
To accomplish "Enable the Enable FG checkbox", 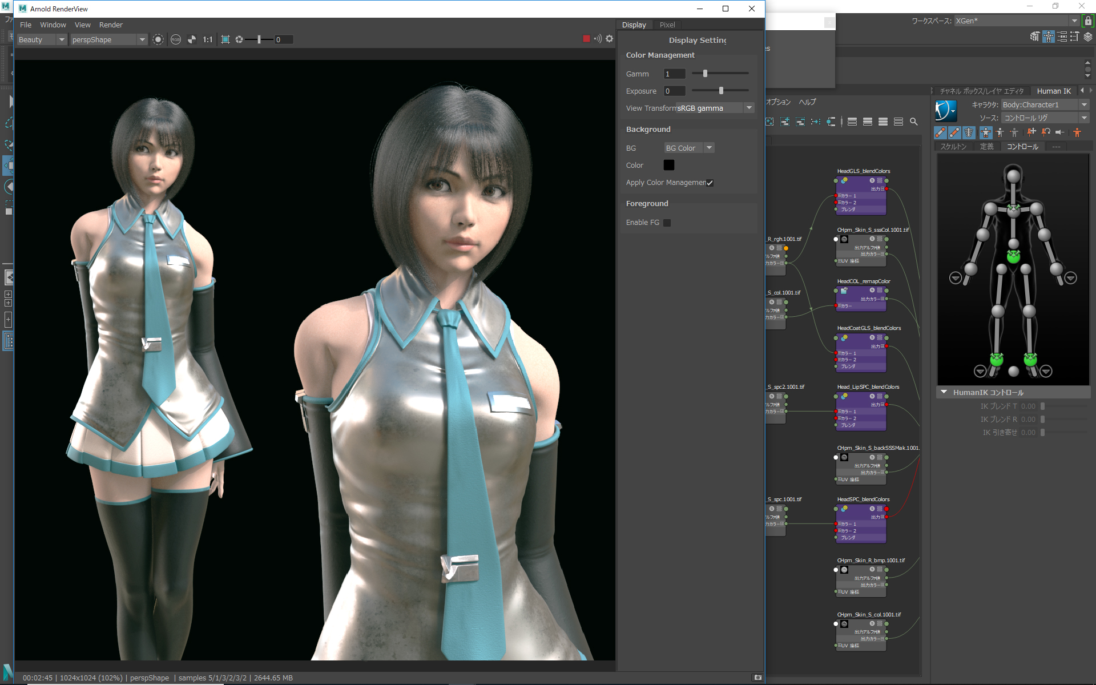I will tap(667, 223).
